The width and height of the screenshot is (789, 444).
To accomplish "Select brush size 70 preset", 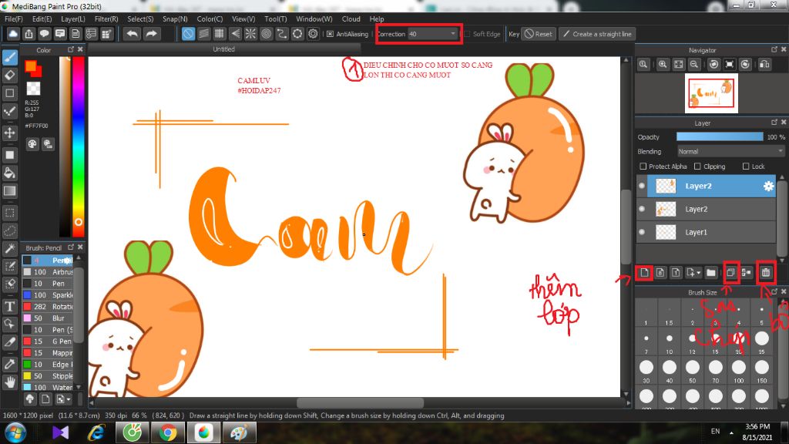I will (x=716, y=371).
